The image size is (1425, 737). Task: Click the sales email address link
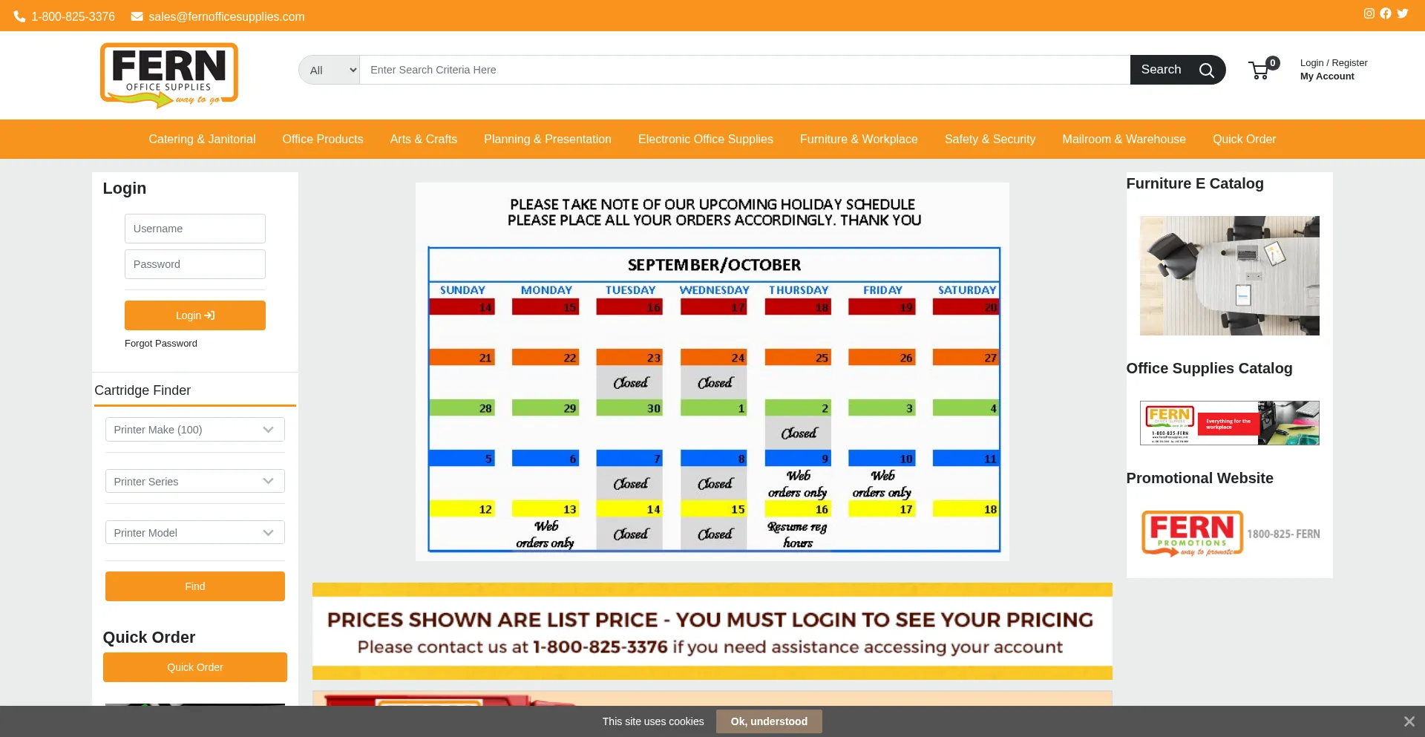pos(226,16)
